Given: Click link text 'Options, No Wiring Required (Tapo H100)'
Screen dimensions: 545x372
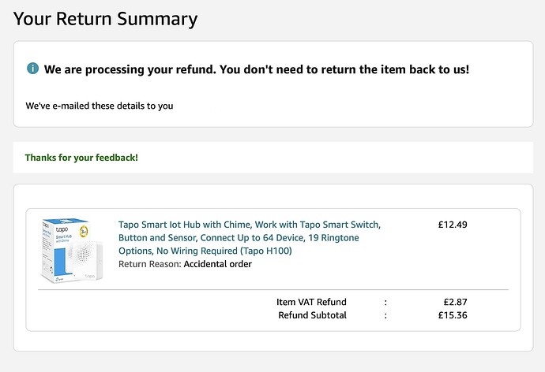Looking at the screenshot, I should 205,251.
